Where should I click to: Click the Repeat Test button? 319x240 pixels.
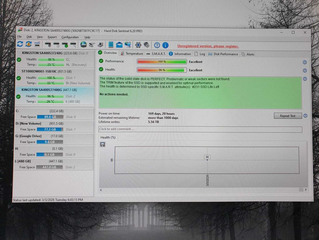[288, 116]
